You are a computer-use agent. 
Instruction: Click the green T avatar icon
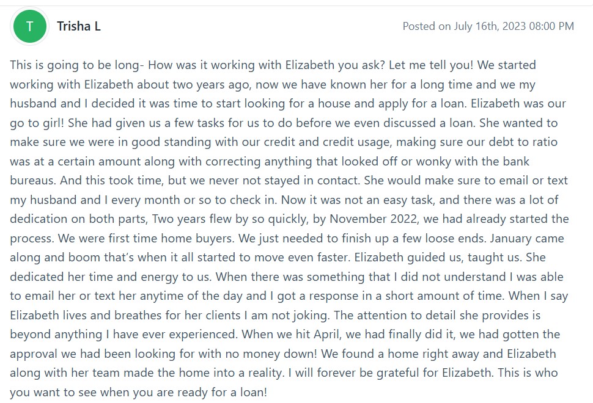pyautogui.click(x=30, y=26)
